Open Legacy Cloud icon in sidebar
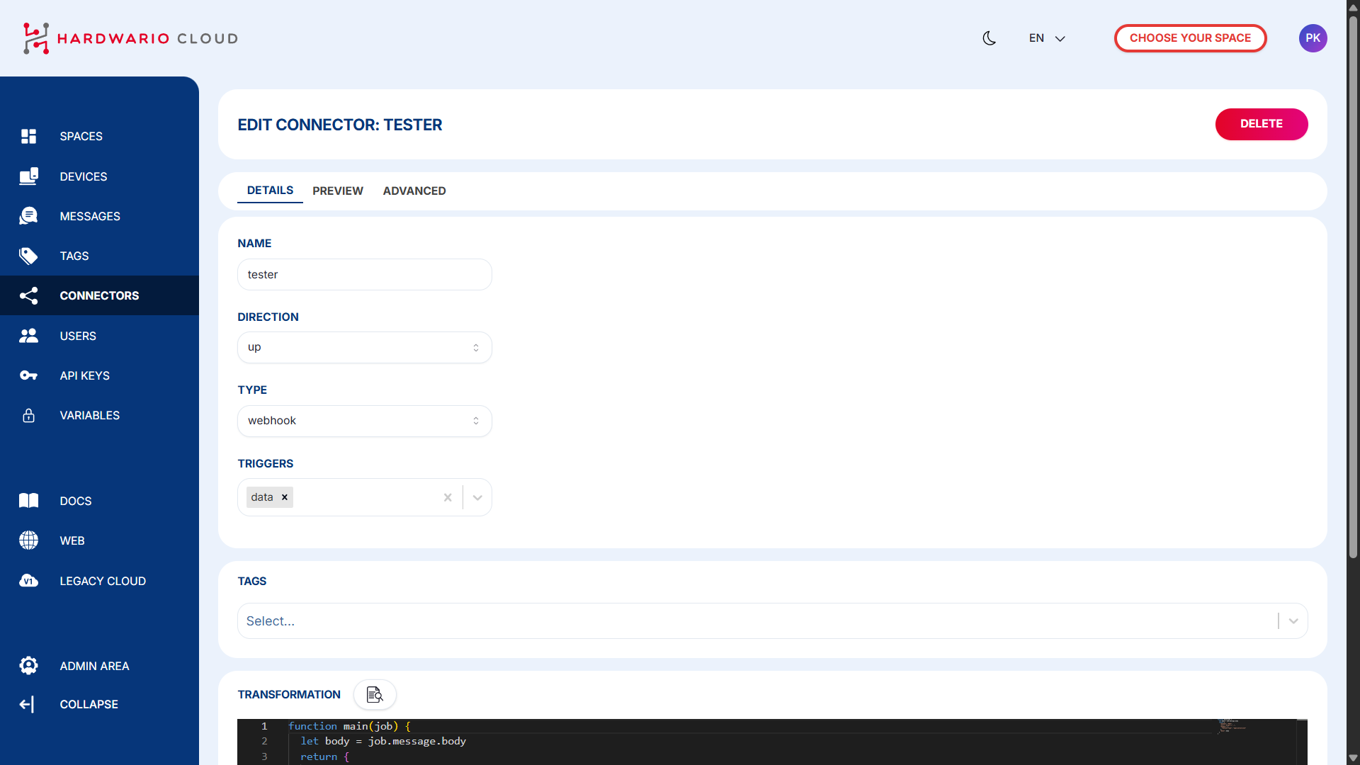Viewport: 1360px width, 765px height. coord(28,581)
